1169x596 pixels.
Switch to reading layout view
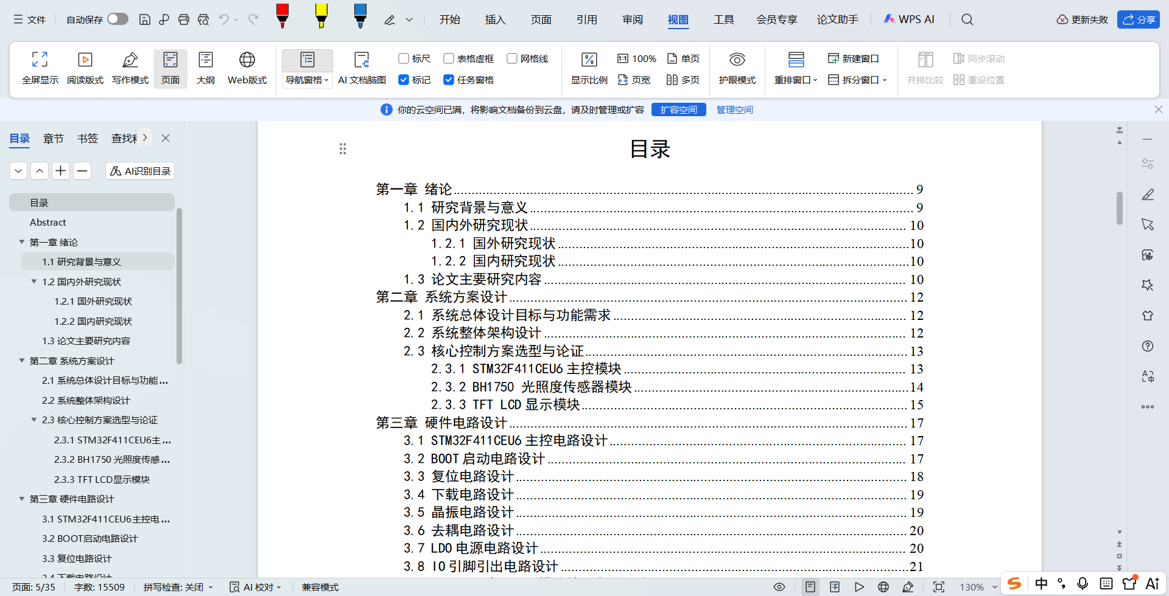point(85,68)
